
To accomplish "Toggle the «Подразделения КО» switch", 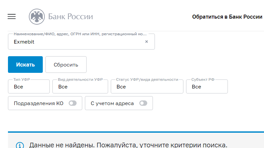I will click(72, 103).
